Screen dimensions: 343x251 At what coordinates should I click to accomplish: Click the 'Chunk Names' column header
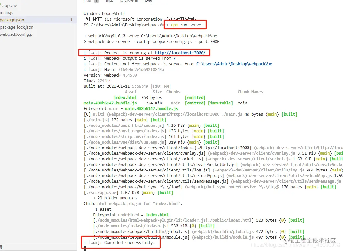tap(250, 92)
